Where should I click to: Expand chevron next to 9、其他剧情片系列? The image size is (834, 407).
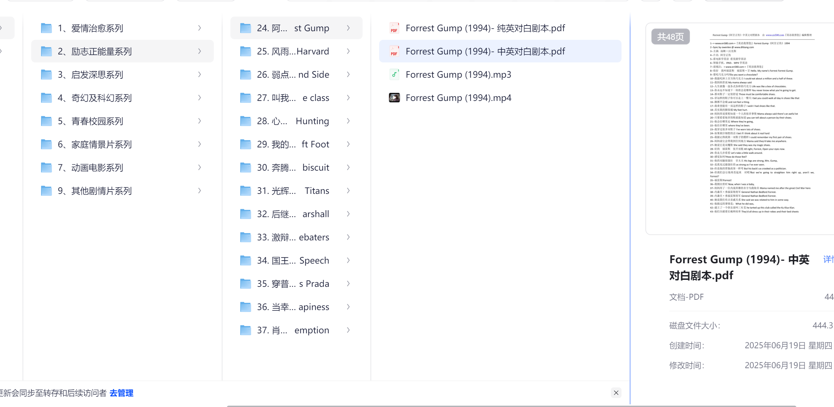(x=200, y=191)
